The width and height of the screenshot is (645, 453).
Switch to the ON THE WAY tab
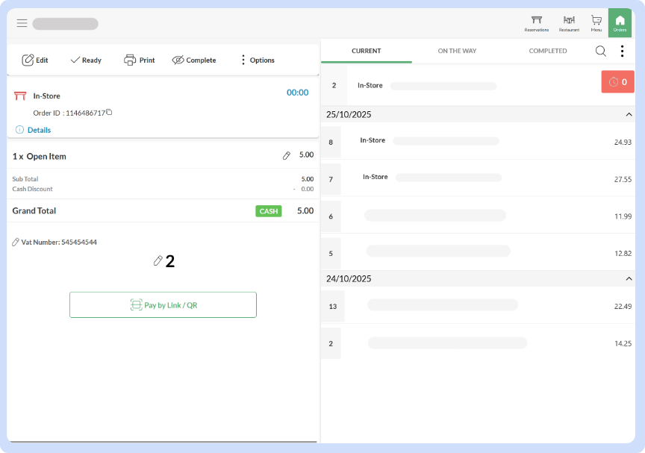click(457, 51)
